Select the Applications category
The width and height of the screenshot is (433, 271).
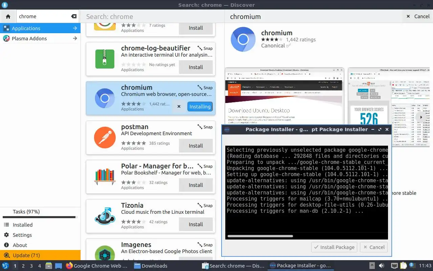tap(40, 28)
